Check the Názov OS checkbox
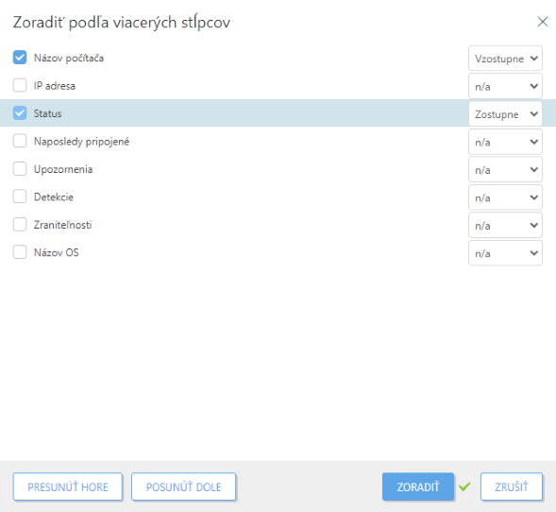Viewport: 556px width, 512px height. 20,252
